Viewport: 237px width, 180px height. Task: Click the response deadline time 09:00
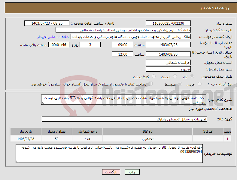point(123,45)
